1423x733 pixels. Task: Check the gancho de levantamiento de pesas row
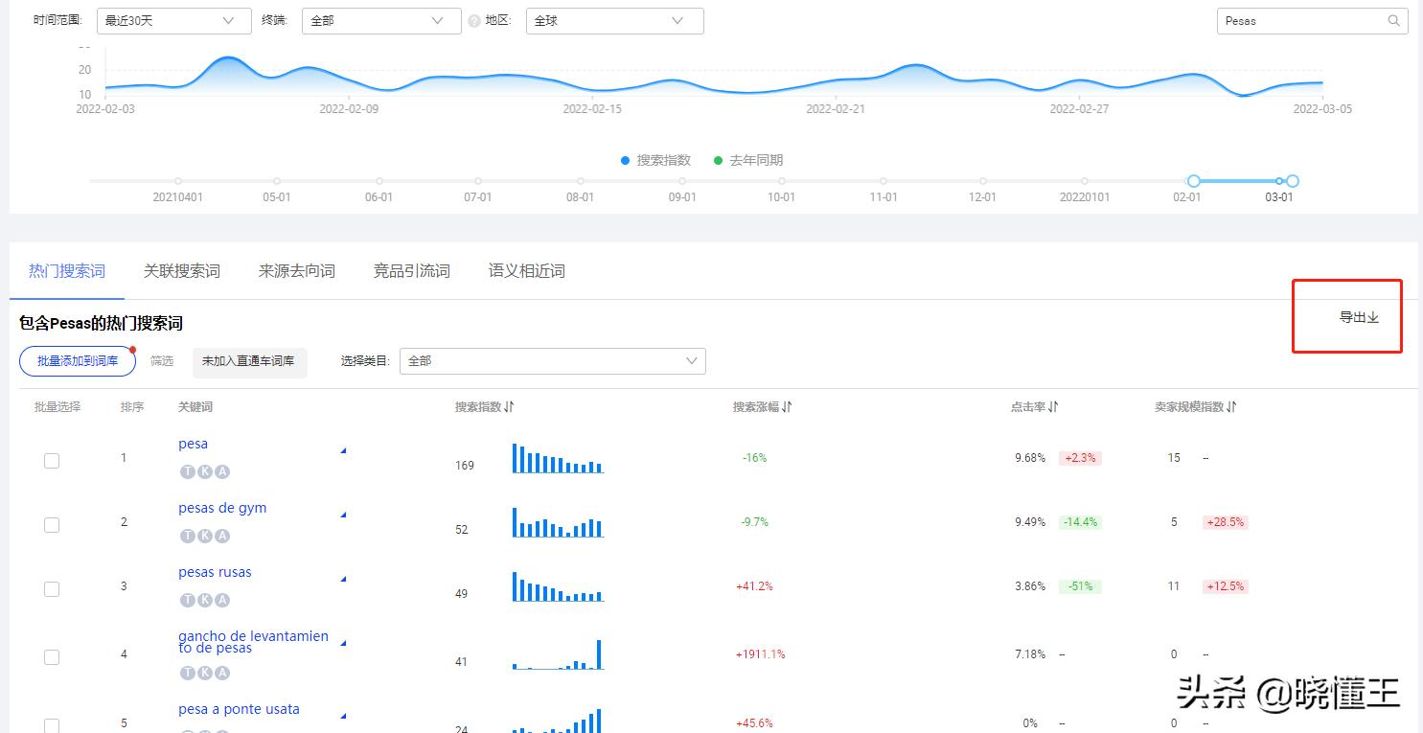[52, 656]
